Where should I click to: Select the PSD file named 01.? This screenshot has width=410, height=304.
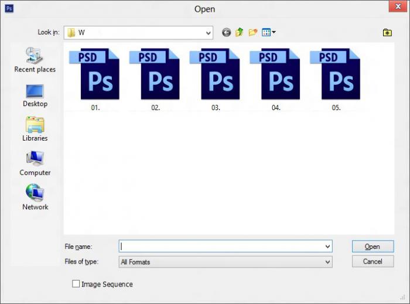click(x=95, y=80)
